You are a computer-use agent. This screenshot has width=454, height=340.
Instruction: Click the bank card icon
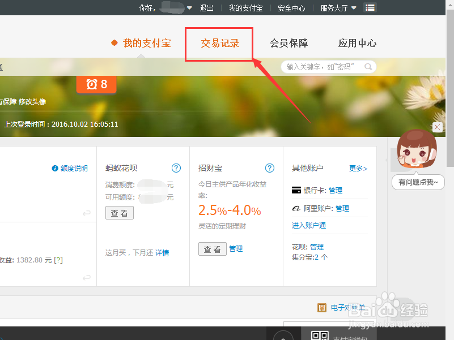coord(296,190)
